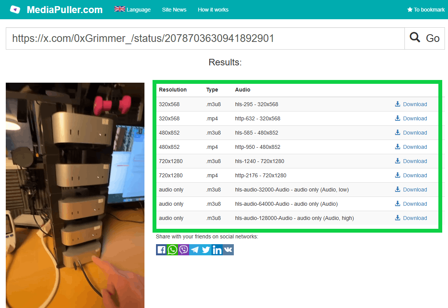
Task: Download hls-audio-128000 high audio only
Action: tap(411, 218)
